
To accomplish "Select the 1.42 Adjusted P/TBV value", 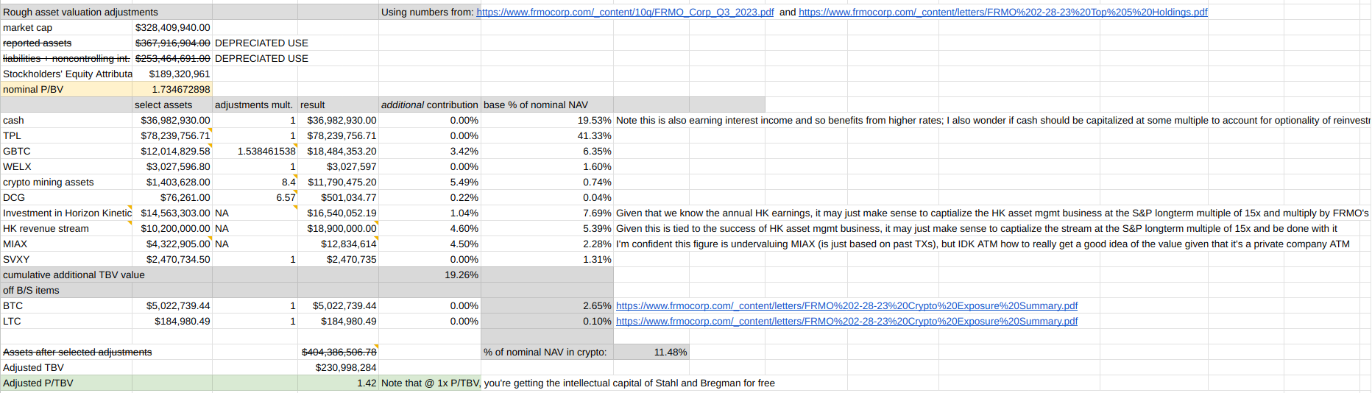I will pos(338,383).
